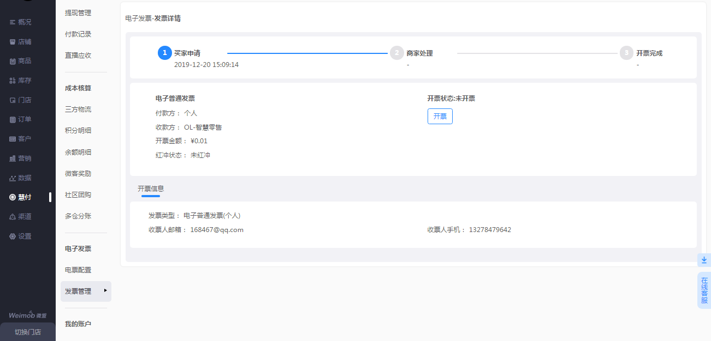Open 电票配置 under 电子发票
The height and width of the screenshot is (341, 711).
[78, 270]
